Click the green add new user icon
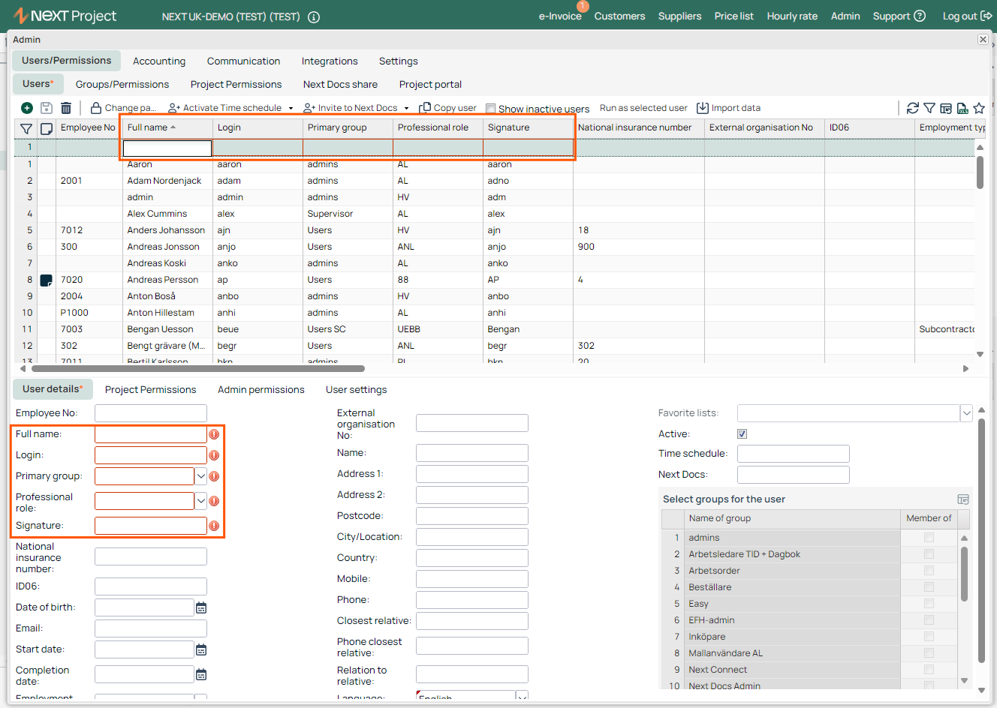 tap(27, 108)
